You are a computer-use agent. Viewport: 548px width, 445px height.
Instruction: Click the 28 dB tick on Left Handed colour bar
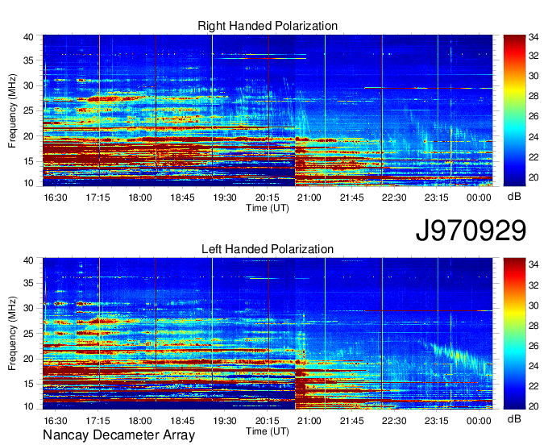(x=533, y=326)
